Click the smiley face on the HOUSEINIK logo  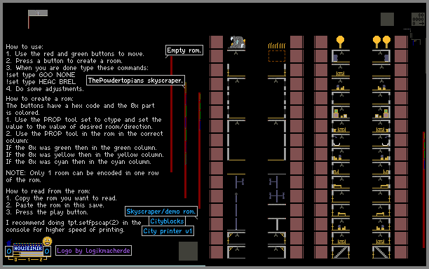tap(47, 241)
